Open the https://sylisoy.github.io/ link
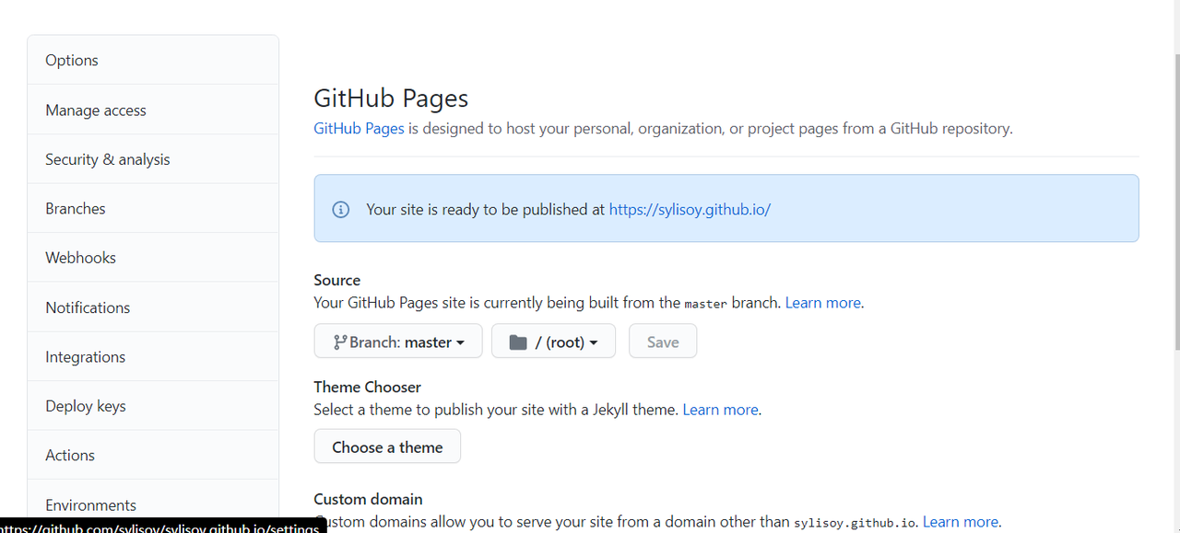 pyautogui.click(x=690, y=209)
